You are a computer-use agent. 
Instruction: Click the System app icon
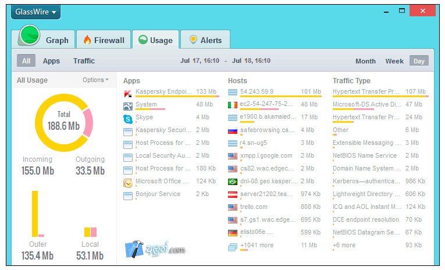128,106
